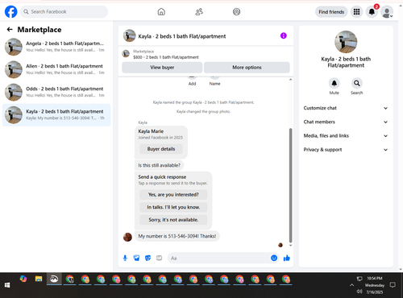
Task: Click the 'Is this still available?' message
Action: (x=159, y=165)
